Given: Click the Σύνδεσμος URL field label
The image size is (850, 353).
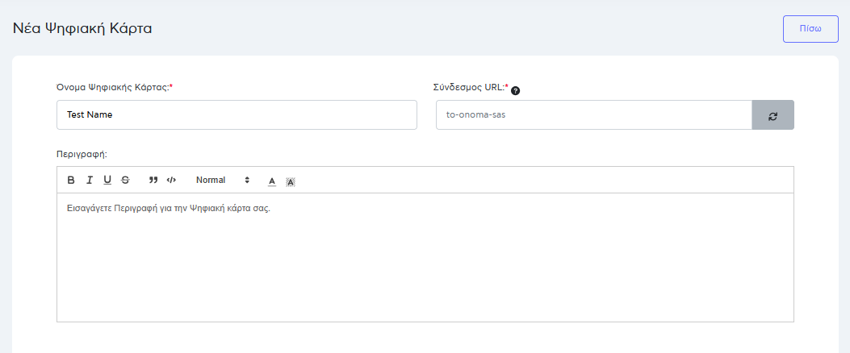Looking at the screenshot, I should (471, 87).
